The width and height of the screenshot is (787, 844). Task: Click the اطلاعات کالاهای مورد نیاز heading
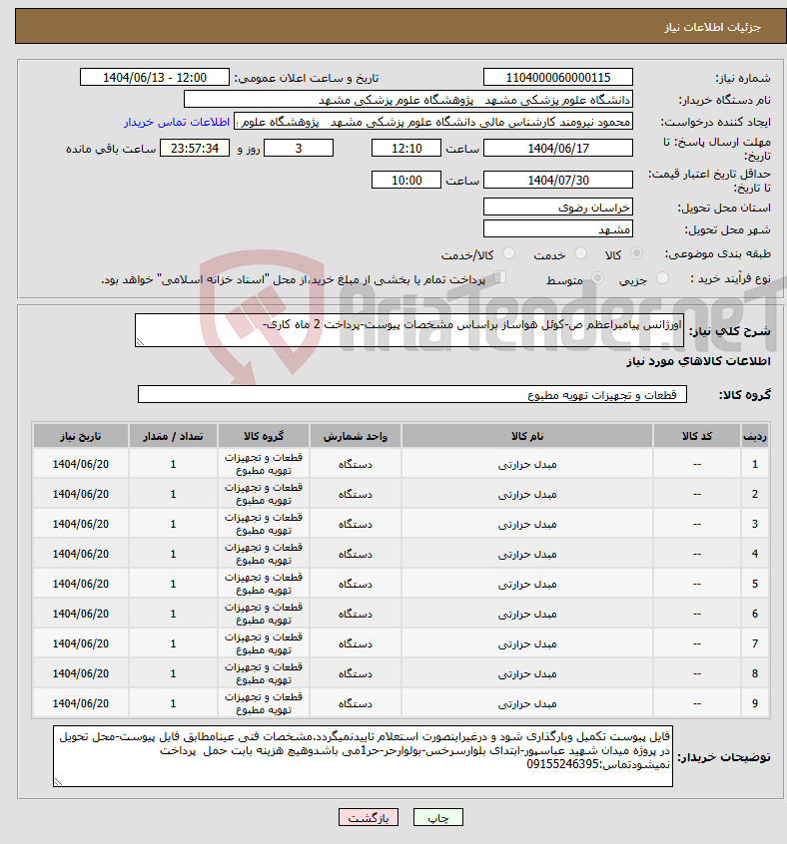698,361
